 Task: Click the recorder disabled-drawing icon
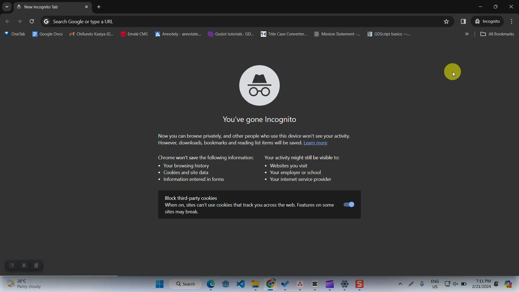click(36, 266)
